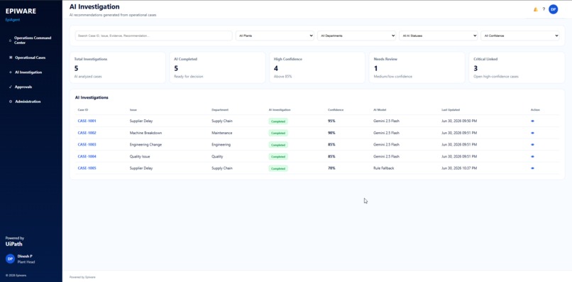Click the Confidence column header
The width and height of the screenshot is (572, 282).
click(336, 110)
